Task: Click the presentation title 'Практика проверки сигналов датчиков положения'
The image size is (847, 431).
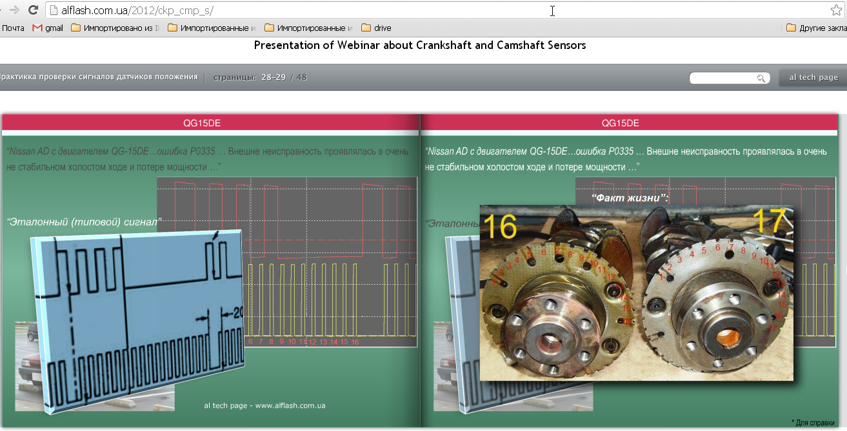Action: click(x=99, y=77)
